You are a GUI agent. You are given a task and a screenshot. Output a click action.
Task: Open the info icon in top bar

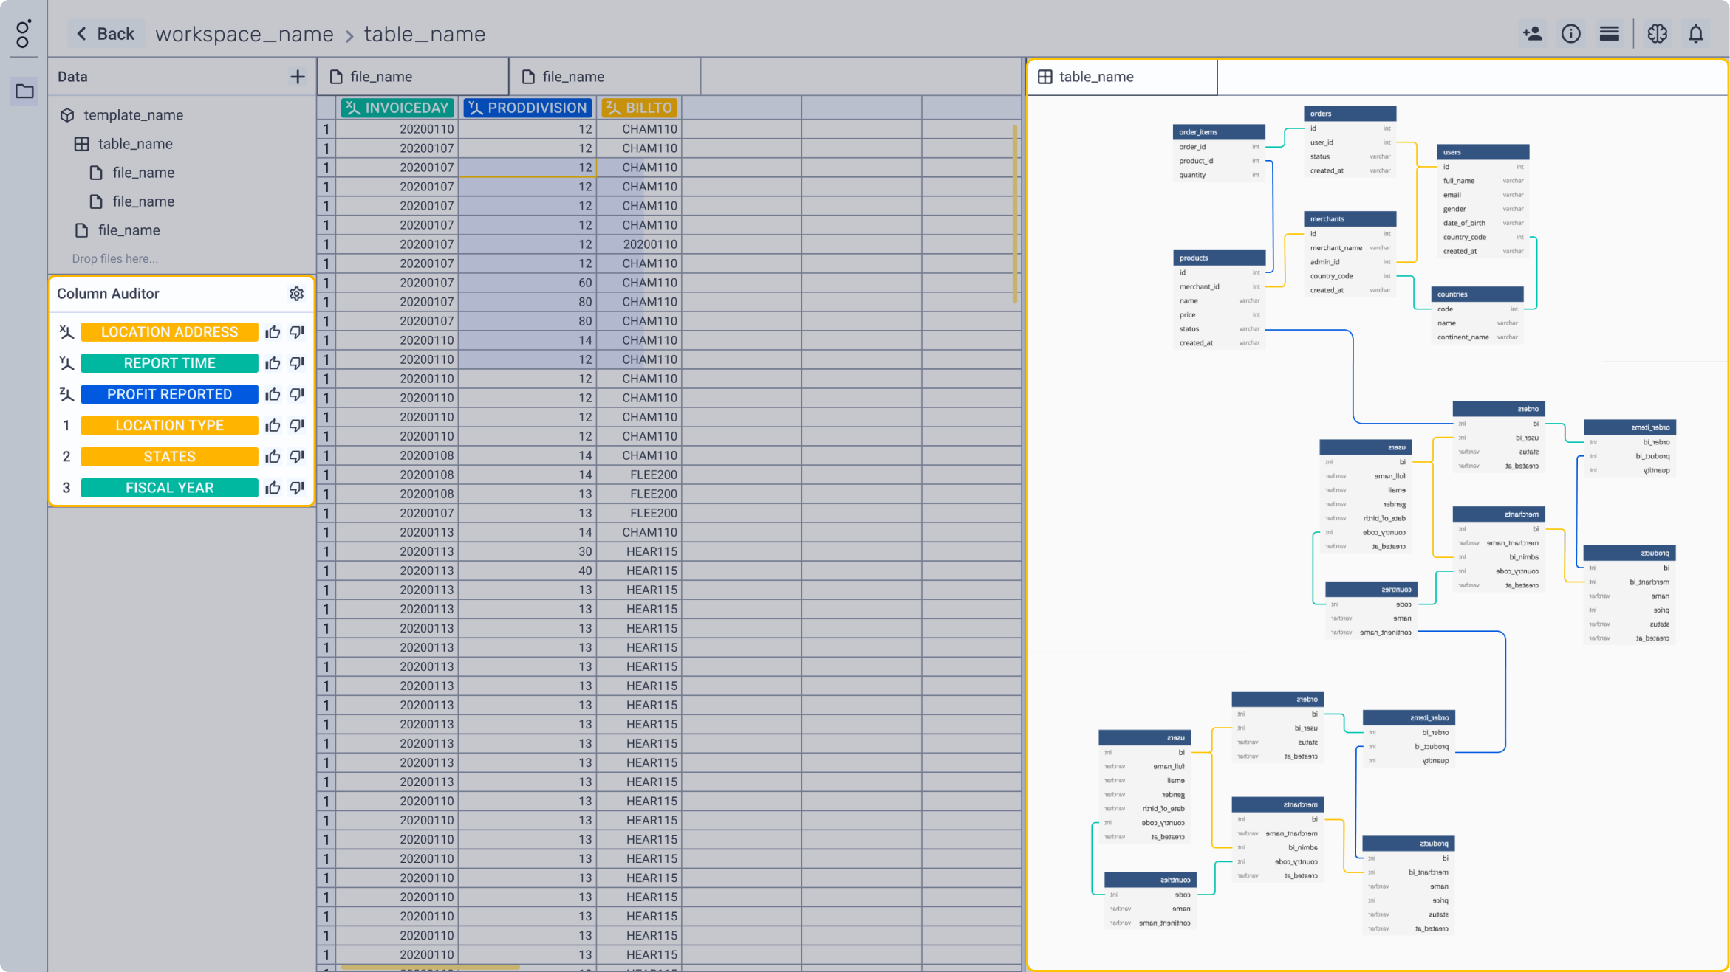point(1571,33)
